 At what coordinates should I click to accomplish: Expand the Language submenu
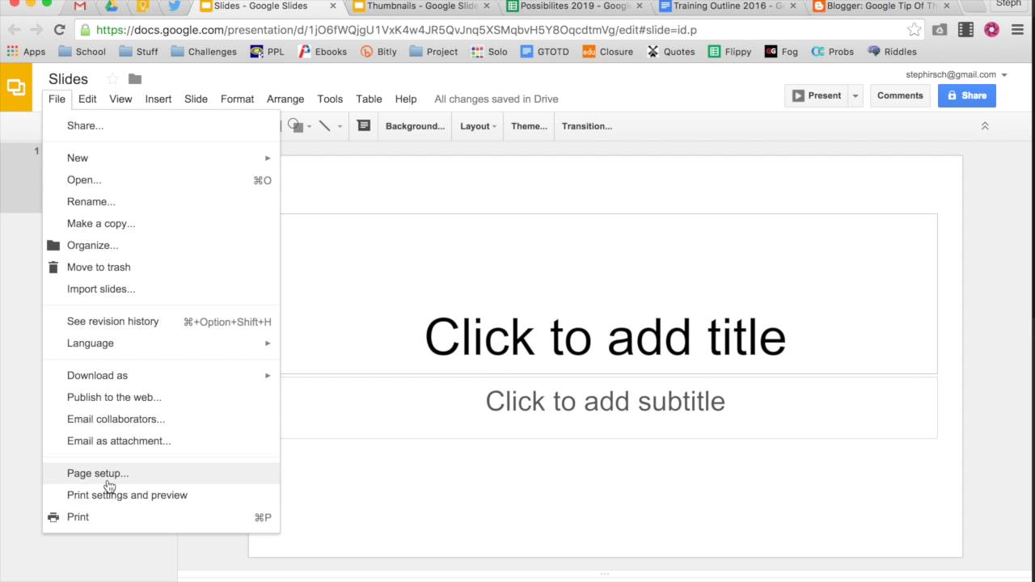(161, 344)
